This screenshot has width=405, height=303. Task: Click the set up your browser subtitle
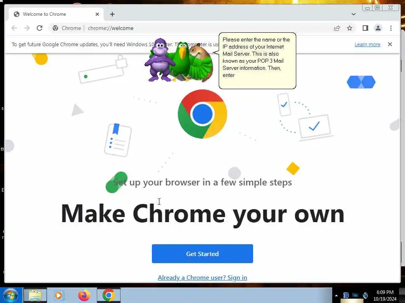coord(202,182)
